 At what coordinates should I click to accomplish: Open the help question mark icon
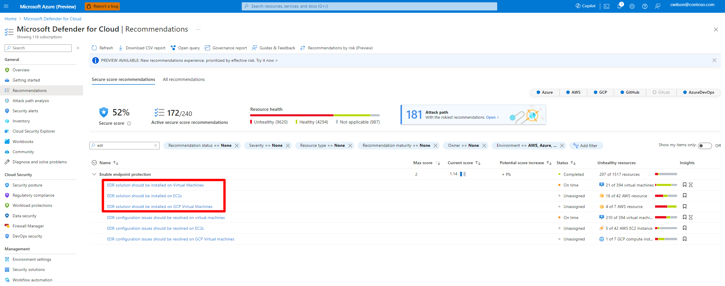(645, 6)
